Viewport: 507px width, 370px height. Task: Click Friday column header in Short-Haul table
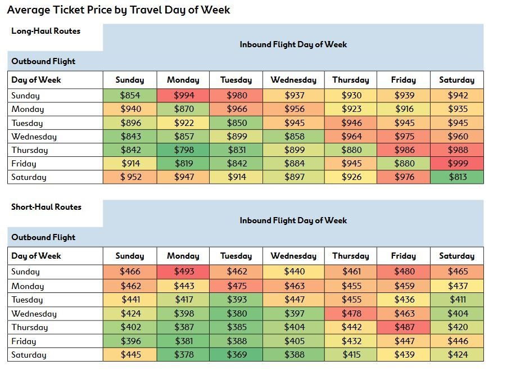tap(404, 256)
